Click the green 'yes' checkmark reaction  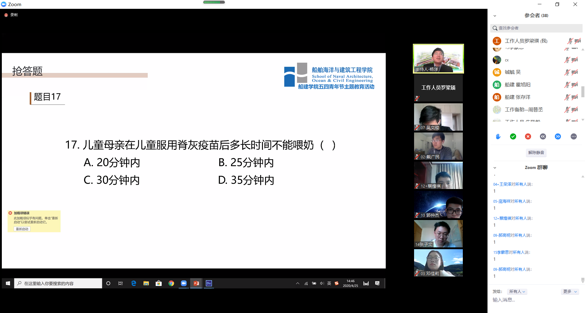[513, 136]
